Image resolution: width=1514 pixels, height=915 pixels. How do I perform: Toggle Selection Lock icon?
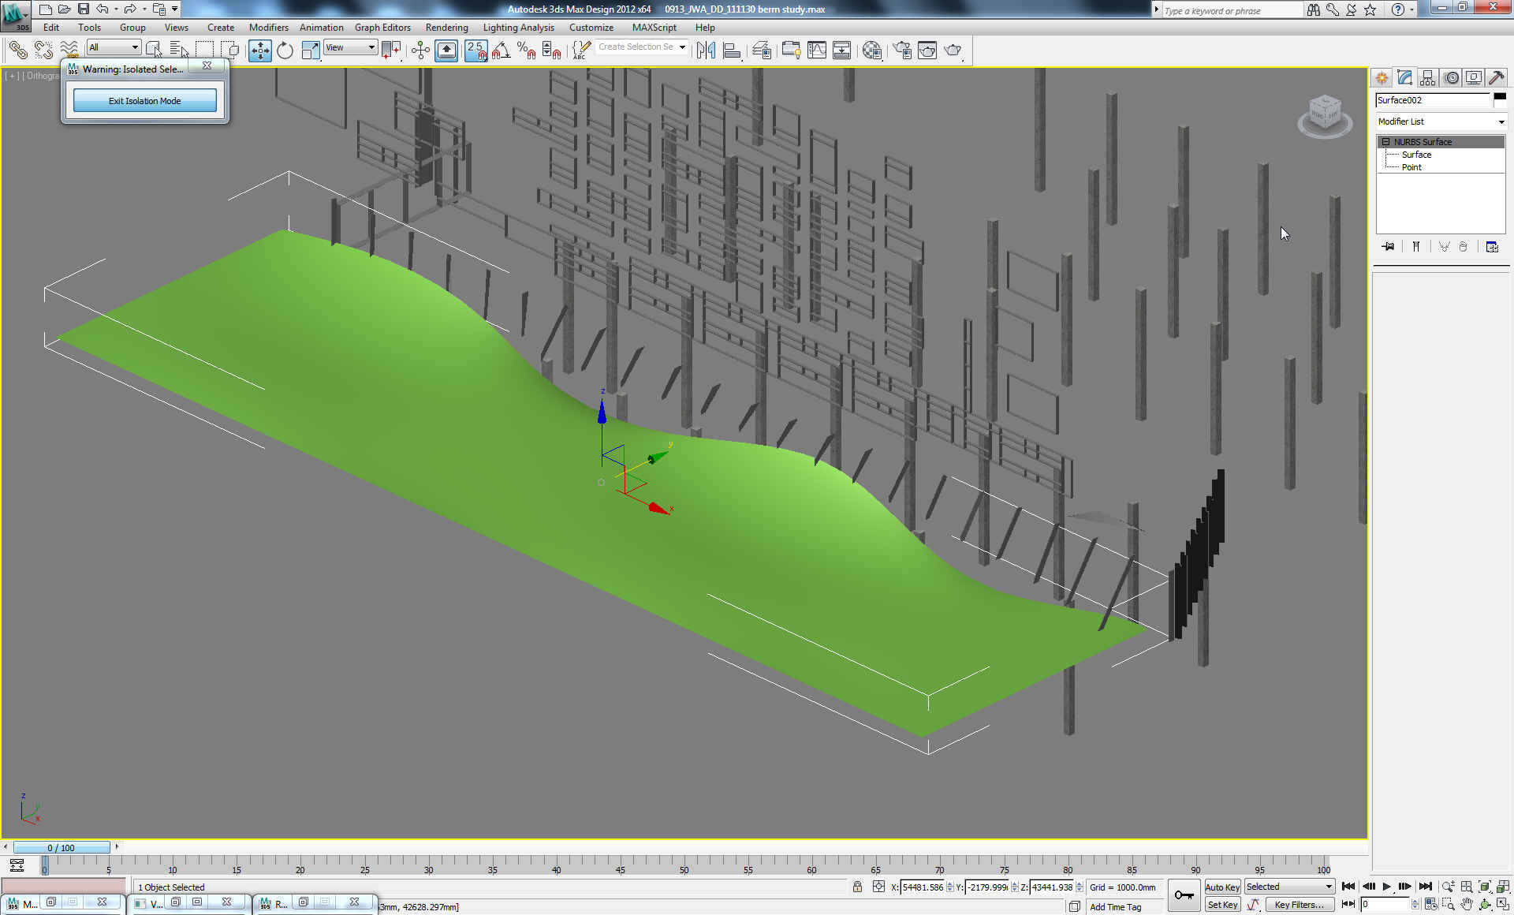[857, 887]
